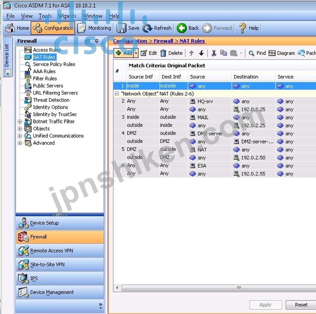Click the Reset button
Viewport: 316px width, 314px height.
click(x=301, y=305)
